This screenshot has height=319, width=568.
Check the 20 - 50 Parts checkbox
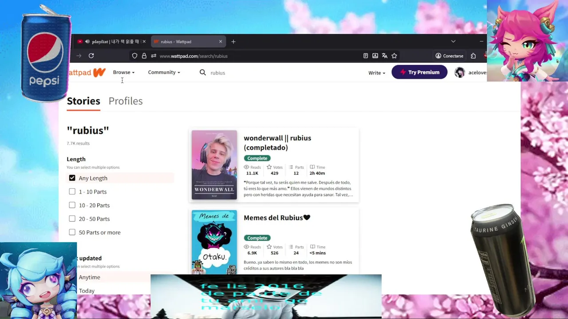[72, 218]
